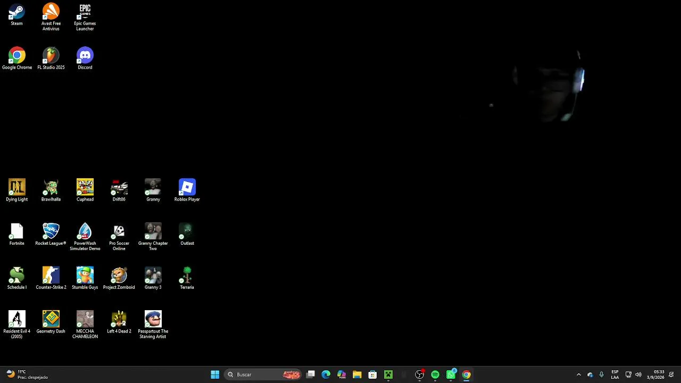The height and width of the screenshot is (383, 681).
Task: Select the MECCHA CHAMELEON desktop icon
Action: [85, 325]
